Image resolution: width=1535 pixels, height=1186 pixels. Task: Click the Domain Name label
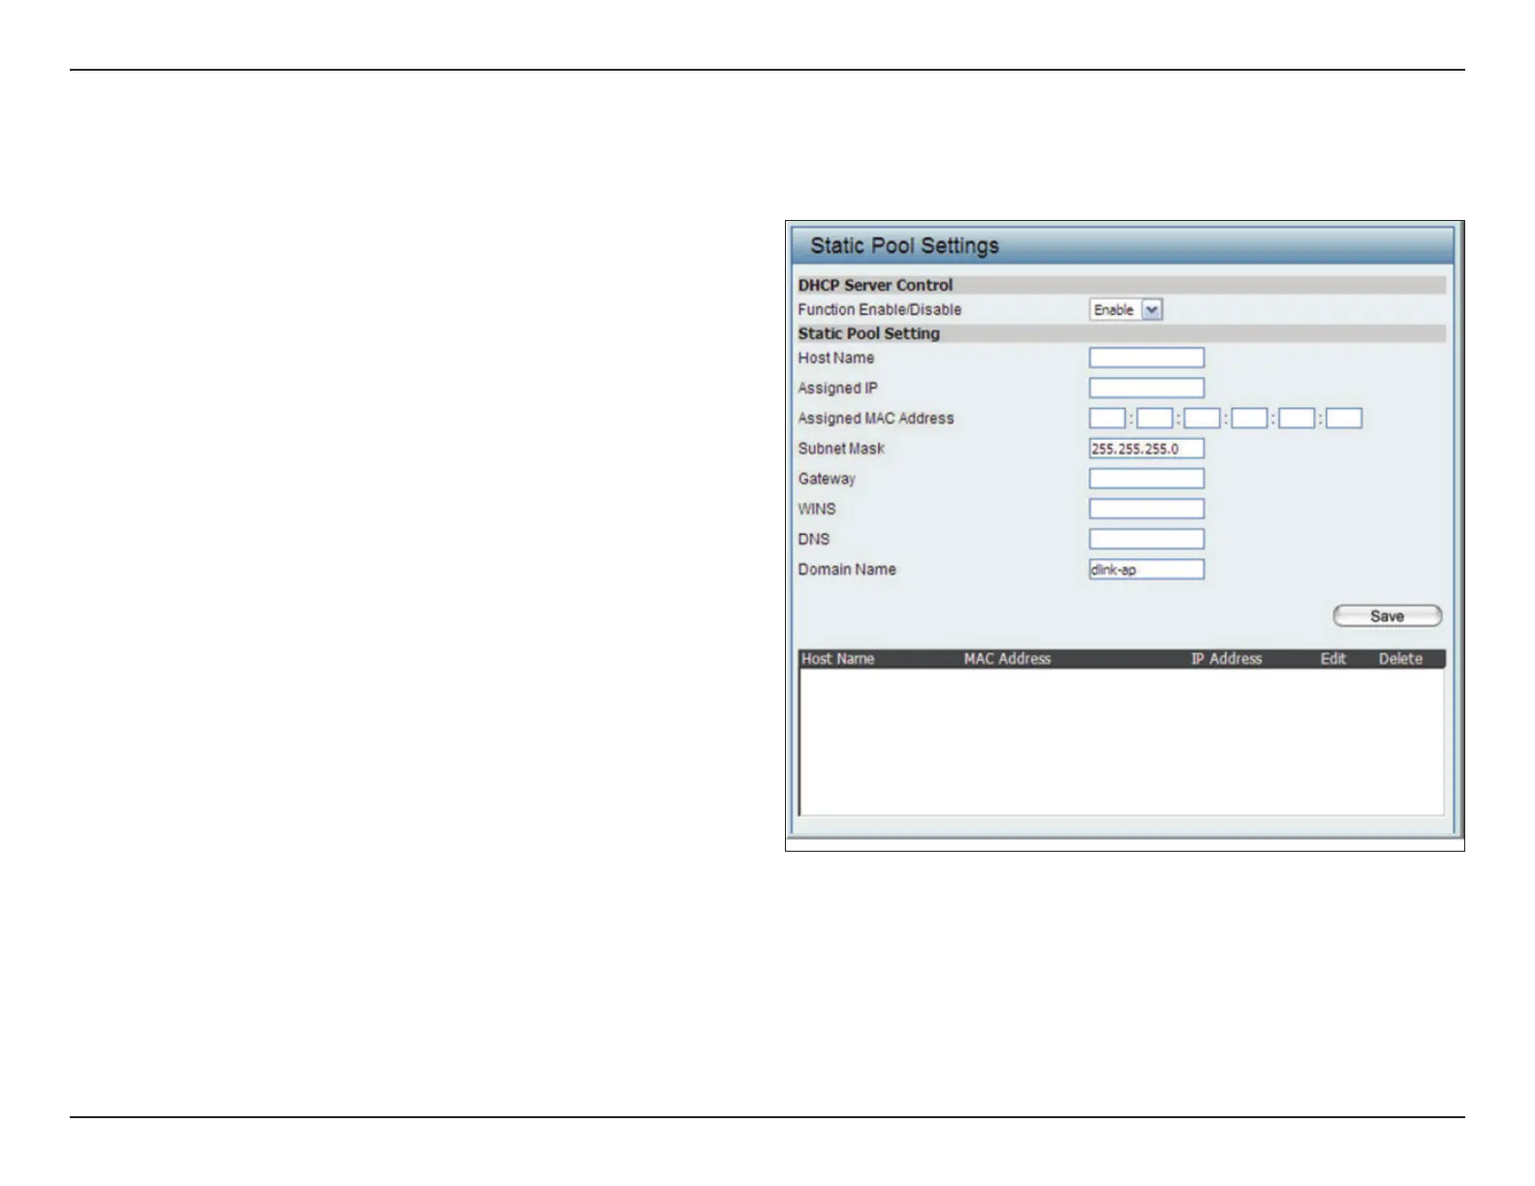click(847, 570)
